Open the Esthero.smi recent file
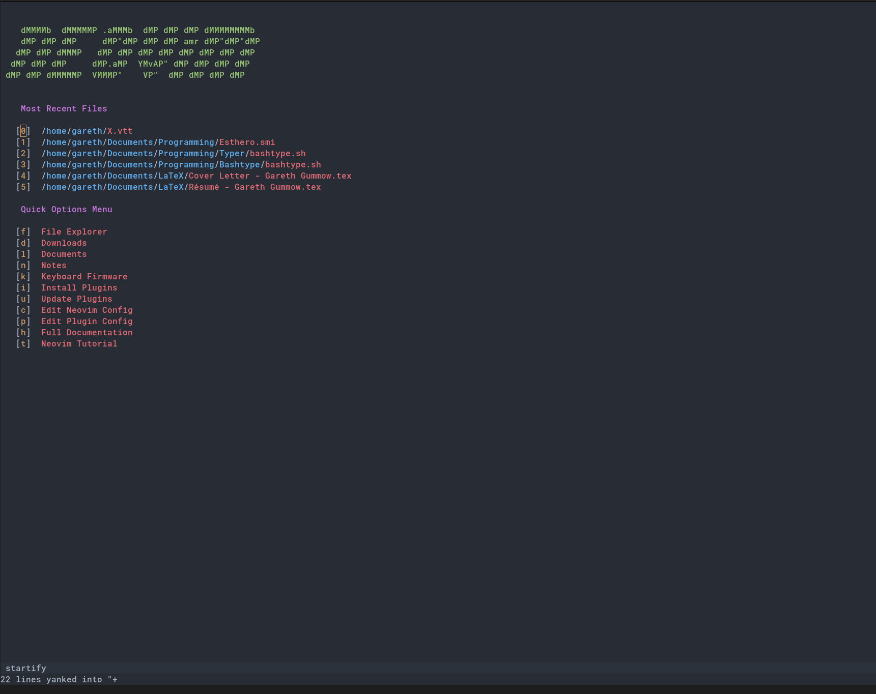The image size is (876, 694). [x=158, y=142]
